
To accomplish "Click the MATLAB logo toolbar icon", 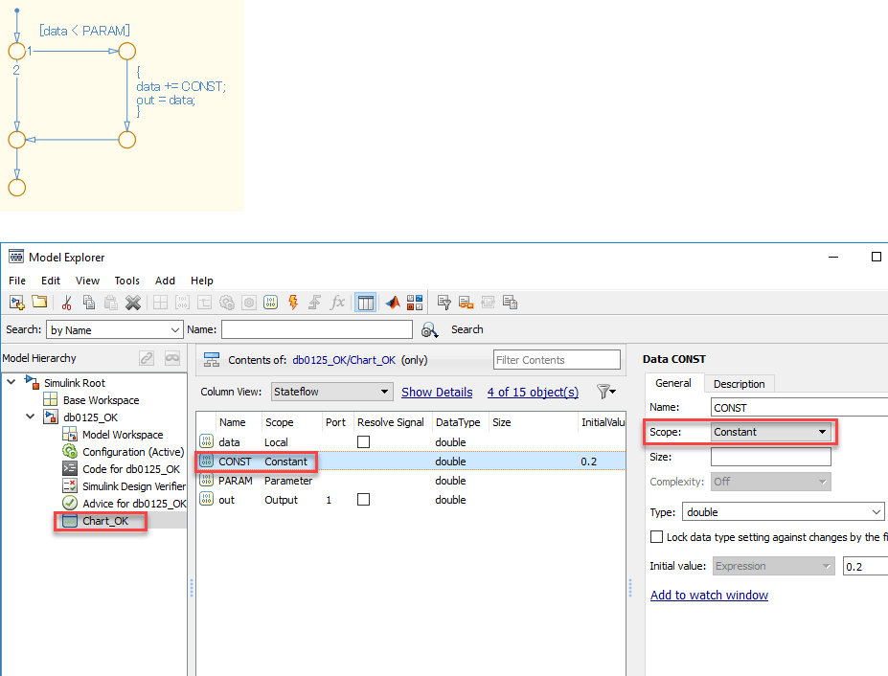I will (393, 303).
